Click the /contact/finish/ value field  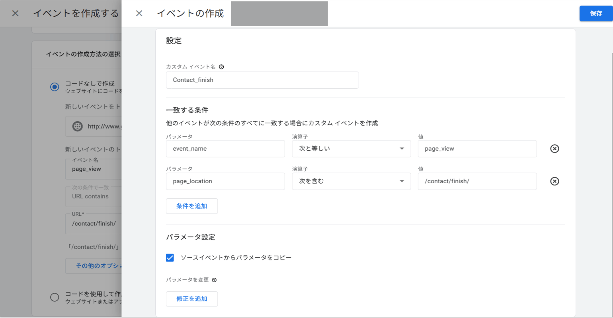click(x=477, y=181)
